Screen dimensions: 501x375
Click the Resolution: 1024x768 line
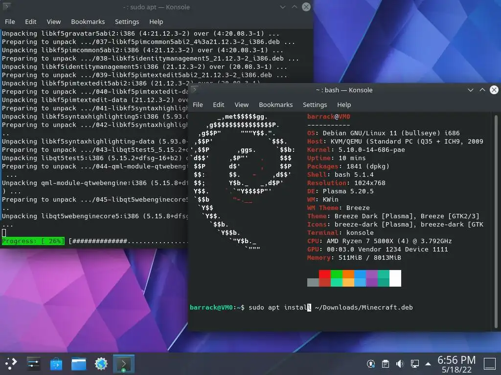point(346,183)
